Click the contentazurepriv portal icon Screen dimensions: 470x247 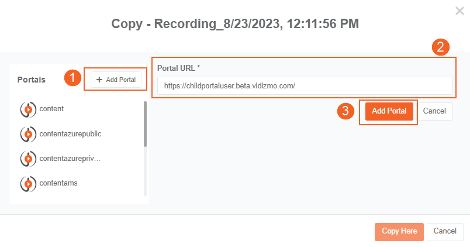point(28,159)
